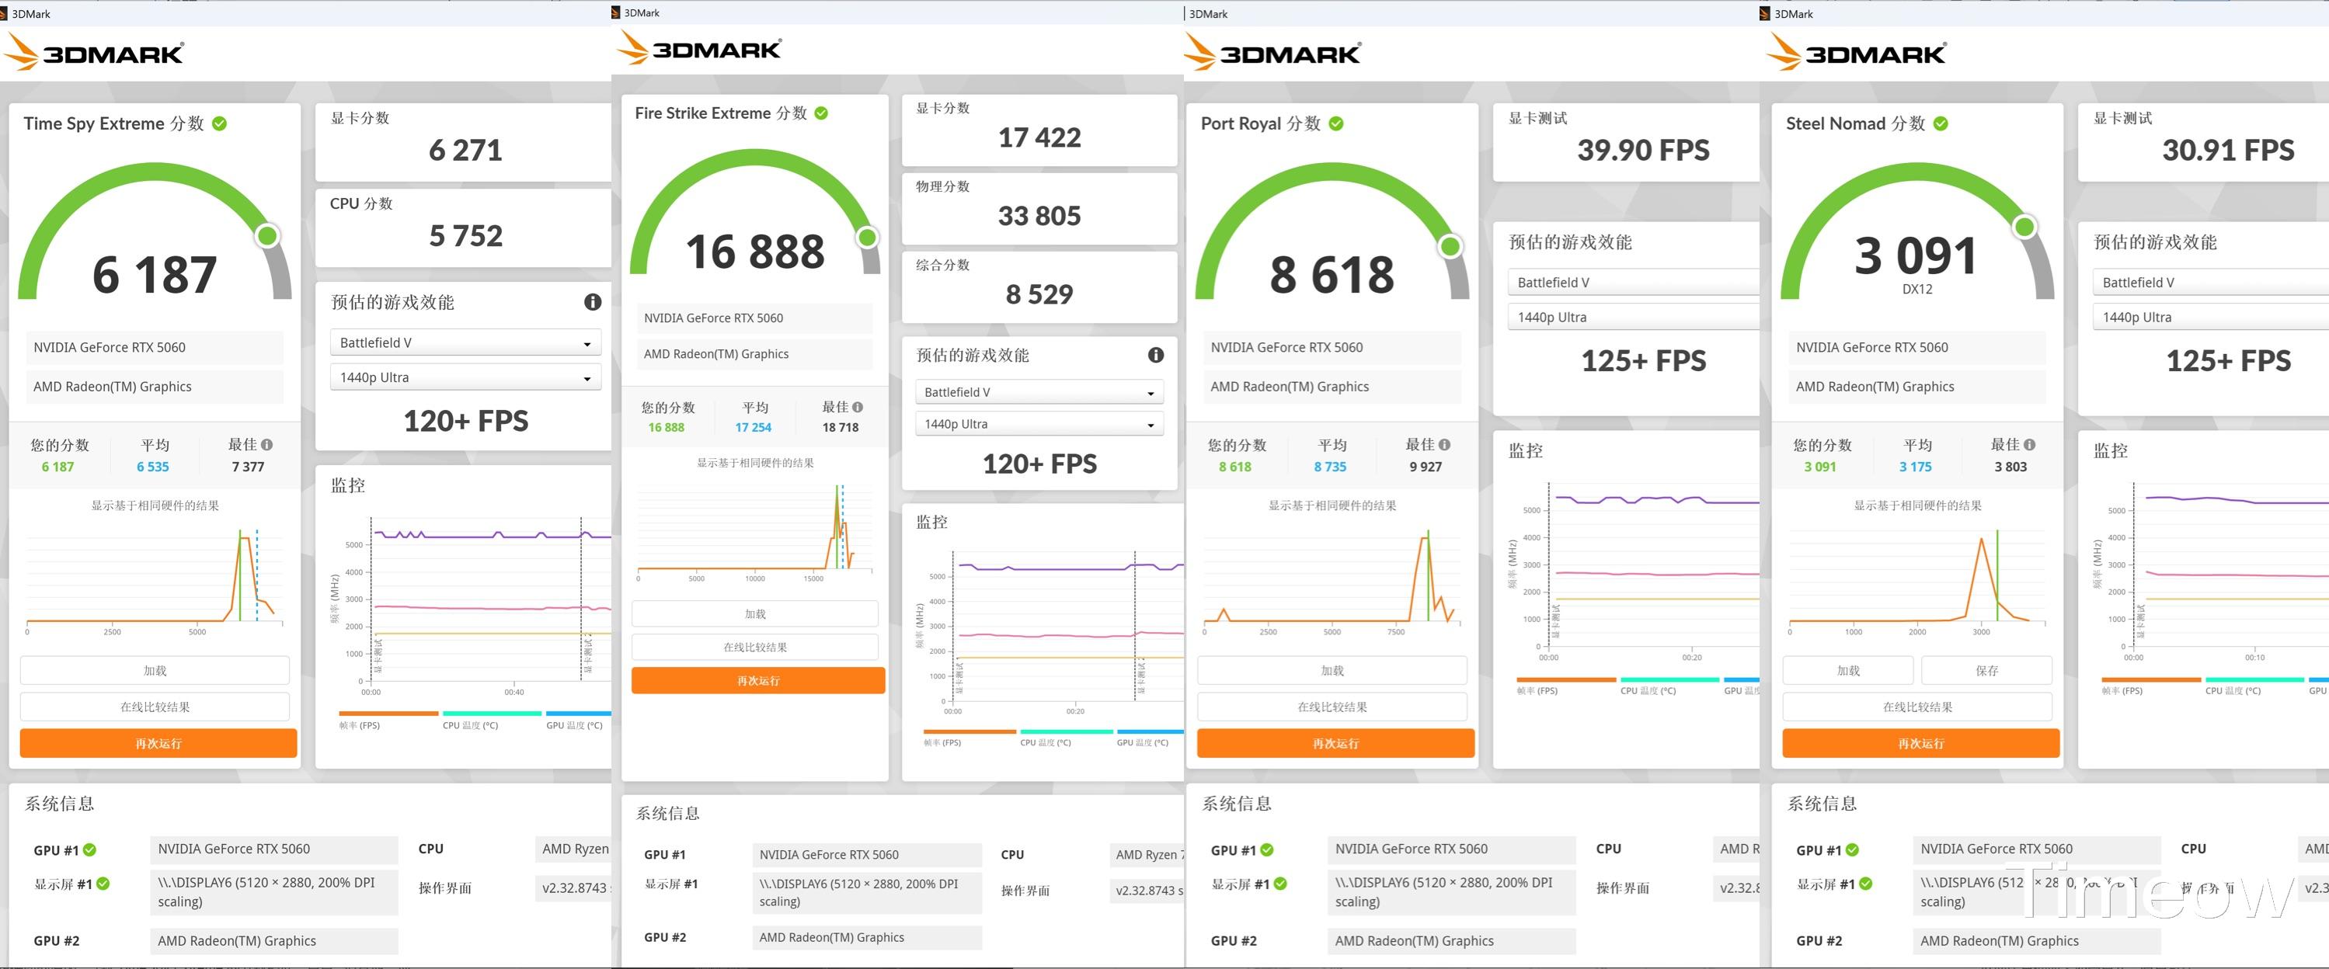Click green validation checkmark next to Port Royal score
Image resolution: width=2329 pixels, height=969 pixels.
tap(1336, 123)
